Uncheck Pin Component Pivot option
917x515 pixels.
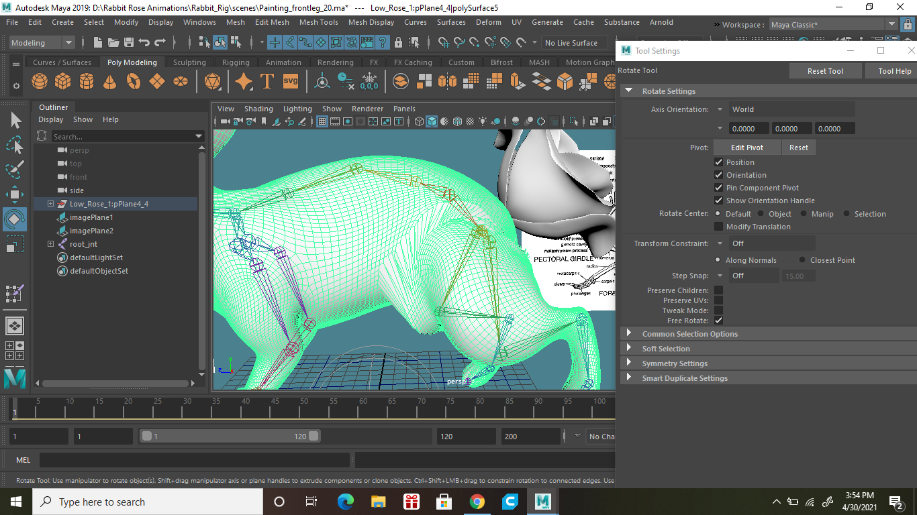[x=718, y=188]
